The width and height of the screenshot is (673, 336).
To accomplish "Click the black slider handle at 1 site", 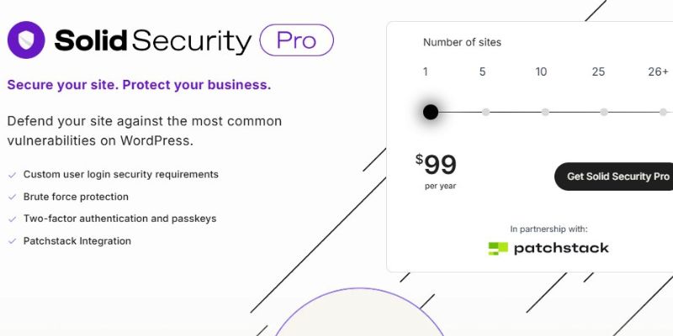I will coord(431,112).
